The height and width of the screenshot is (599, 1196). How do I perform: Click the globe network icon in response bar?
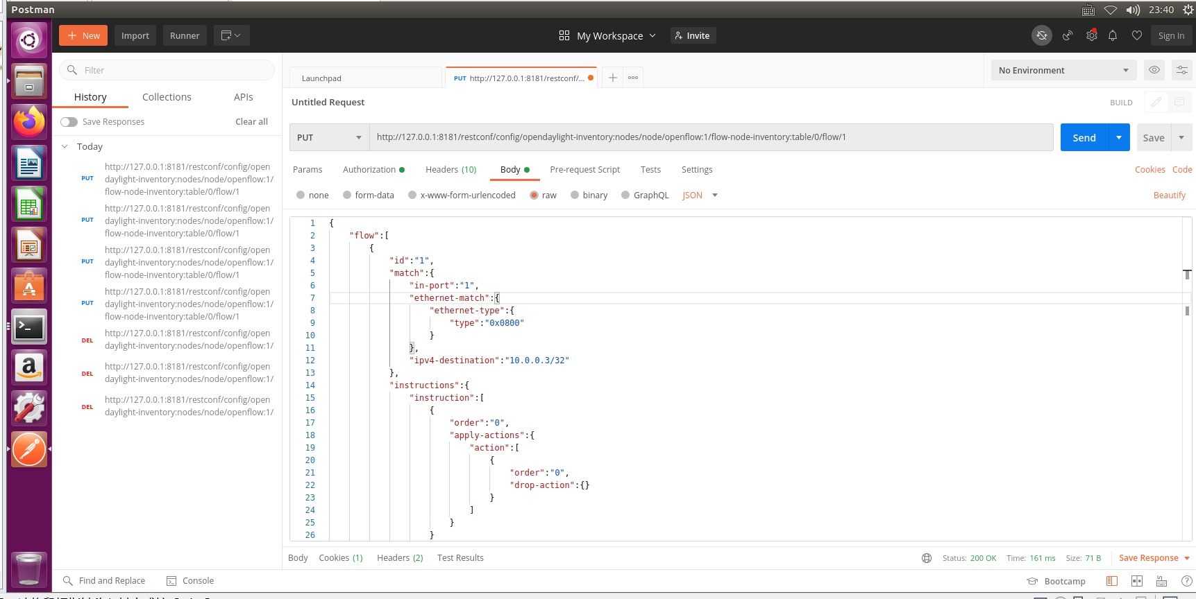pyautogui.click(x=927, y=558)
